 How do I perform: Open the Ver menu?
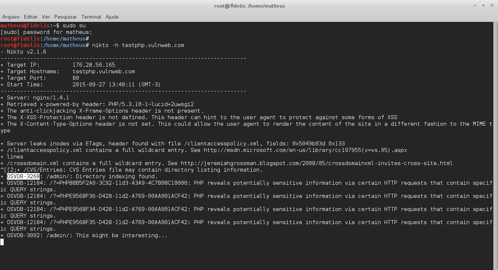(x=46, y=17)
